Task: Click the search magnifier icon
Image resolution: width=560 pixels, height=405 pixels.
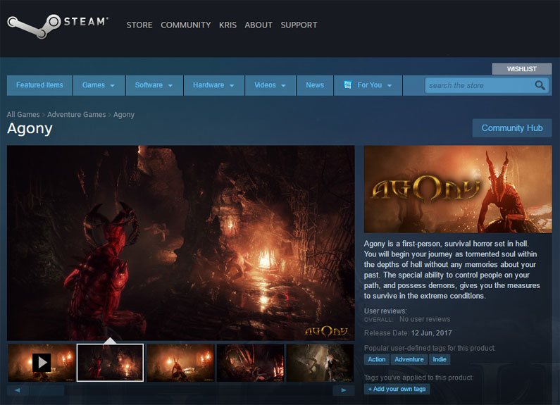Action: click(540, 85)
